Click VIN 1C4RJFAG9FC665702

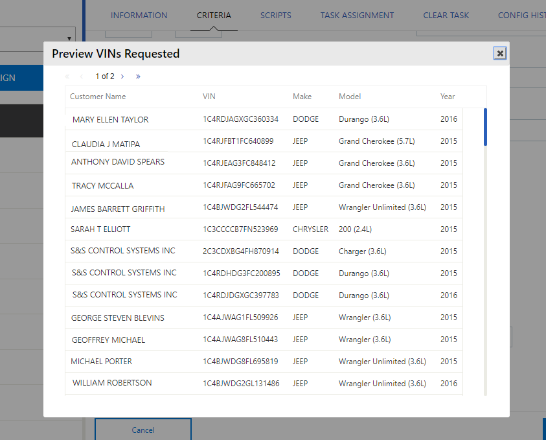[x=239, y=185]
